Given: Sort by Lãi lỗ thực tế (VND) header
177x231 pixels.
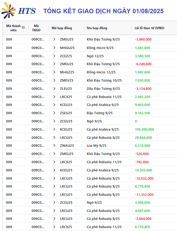Looking at the screenshot, I should point(149,28).
